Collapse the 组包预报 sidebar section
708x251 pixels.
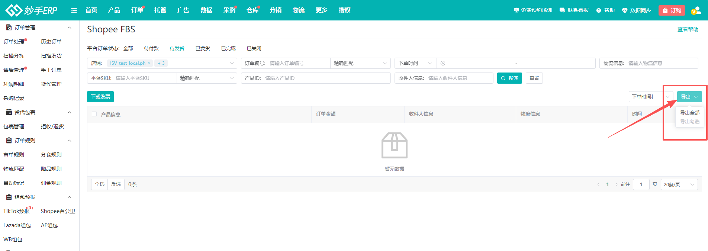[x=69, y=197]
